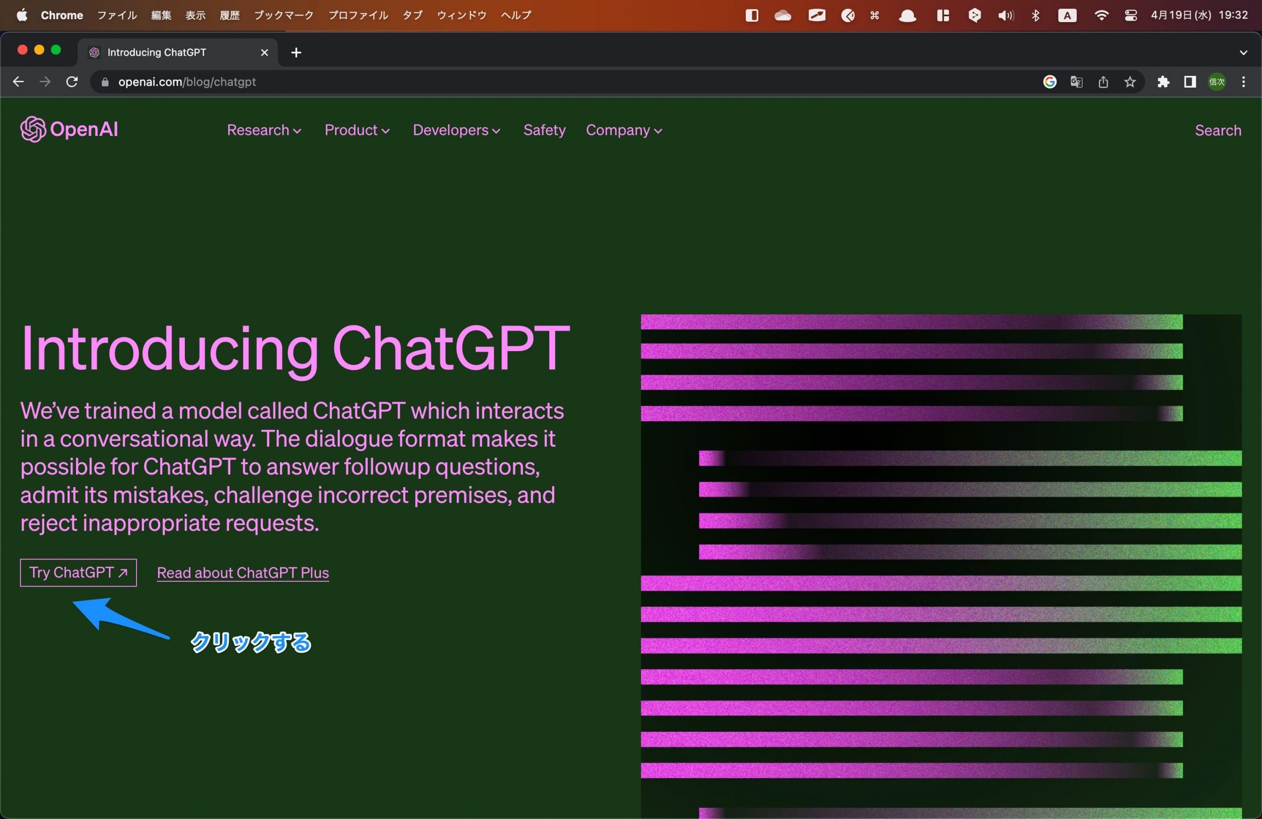The width and height of the screenshot is (1262, 819).
Task: Click the Safety navigation link
Action: pos(544,131)
